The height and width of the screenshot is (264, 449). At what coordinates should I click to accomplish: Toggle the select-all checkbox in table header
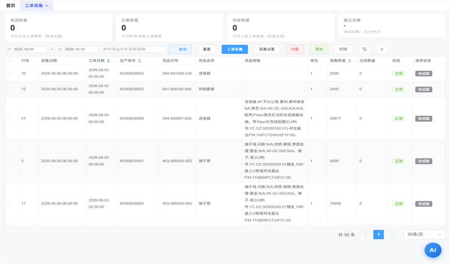[10, 61]
